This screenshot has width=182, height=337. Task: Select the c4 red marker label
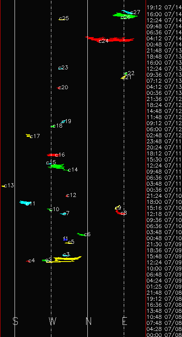tap(32, 260)
